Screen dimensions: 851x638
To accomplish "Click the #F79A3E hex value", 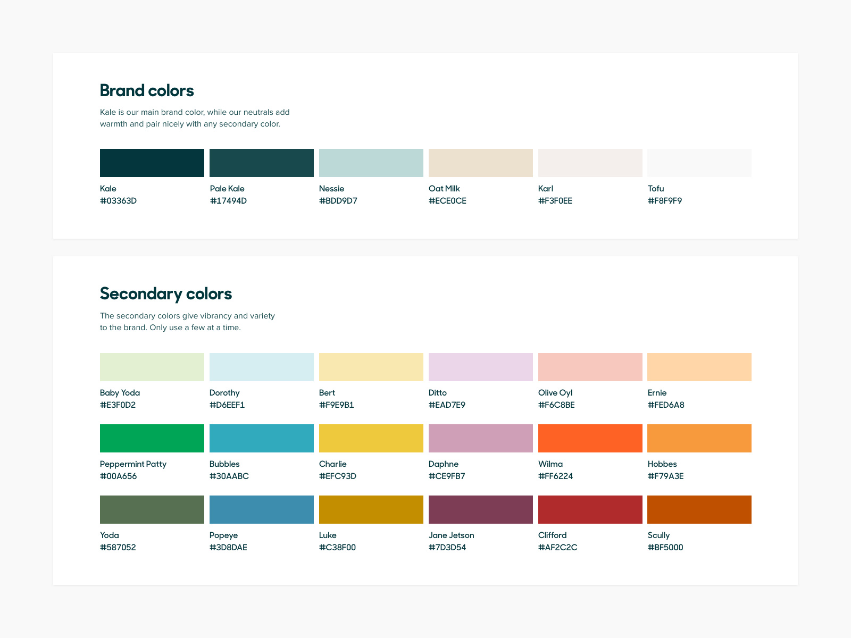I will pos(666,476).
